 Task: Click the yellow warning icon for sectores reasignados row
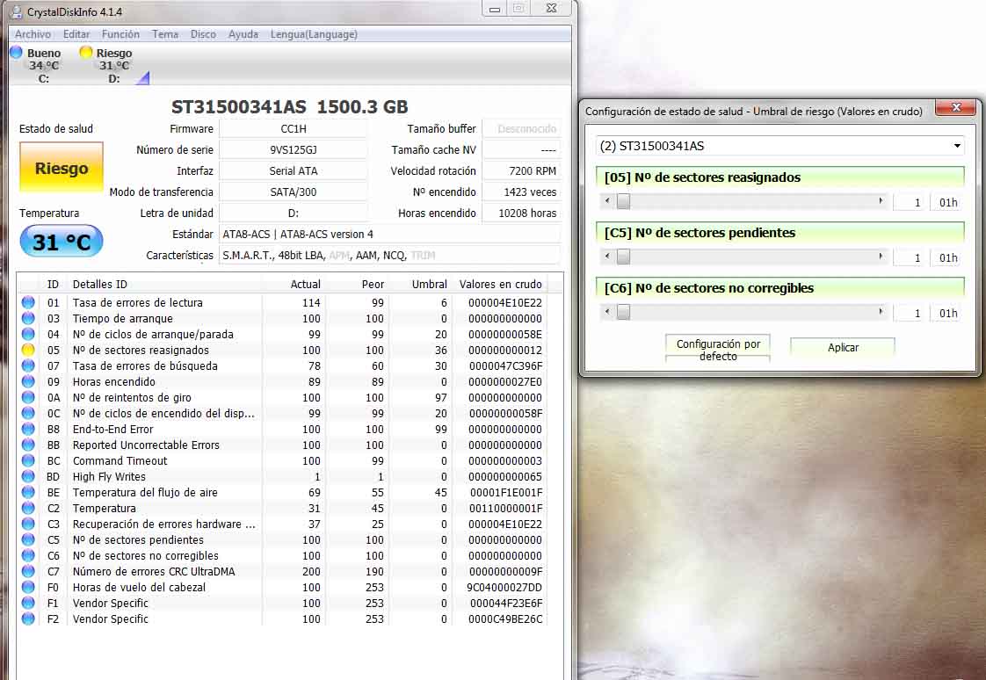click(28, 350)
